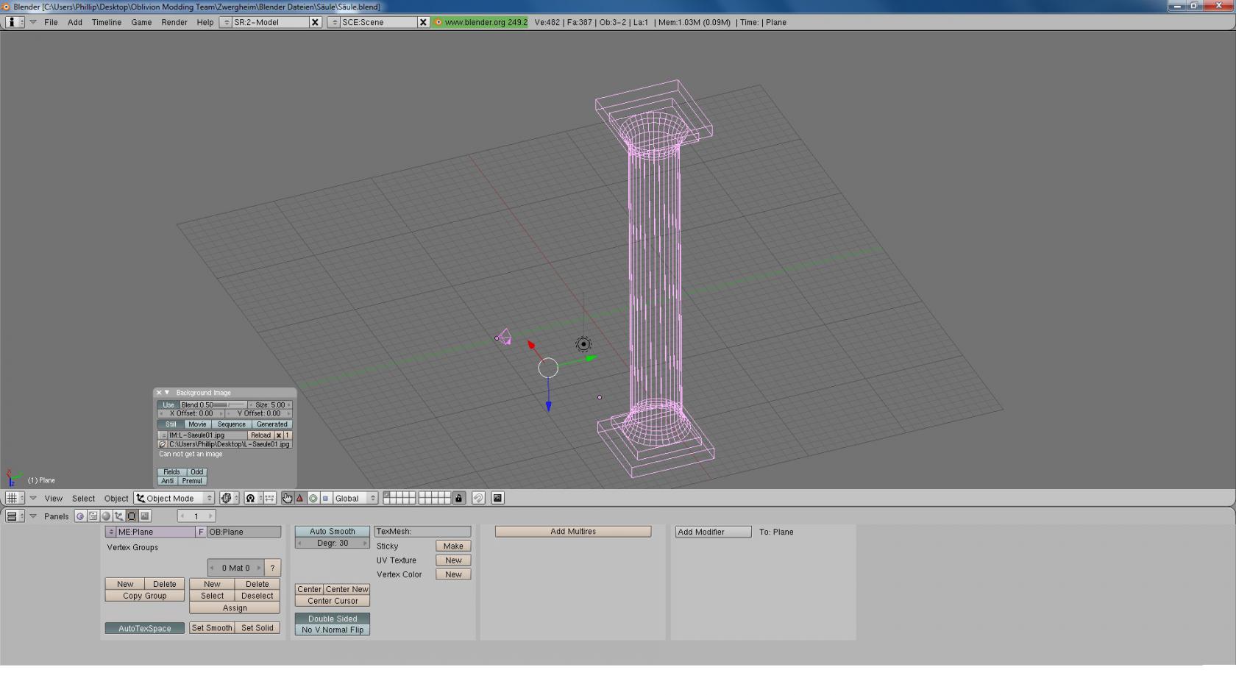The height and width of the screenshot is (695, 1236).
Task: Open the Render menu
Action: tap(174, 22)
